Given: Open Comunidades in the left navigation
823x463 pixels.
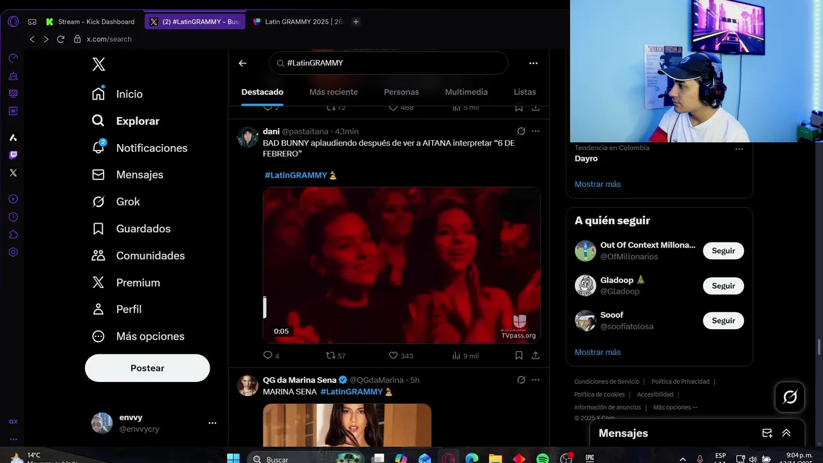Looking at the screenshot, I should pyautogui.click(x=138, y=255).
